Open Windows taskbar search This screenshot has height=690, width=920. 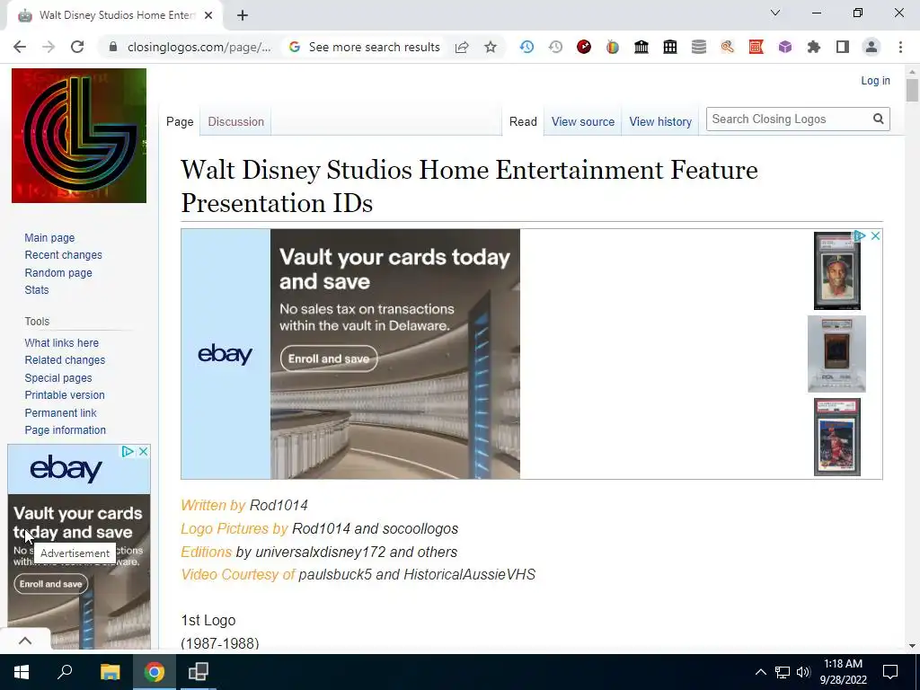coord(65,672)
